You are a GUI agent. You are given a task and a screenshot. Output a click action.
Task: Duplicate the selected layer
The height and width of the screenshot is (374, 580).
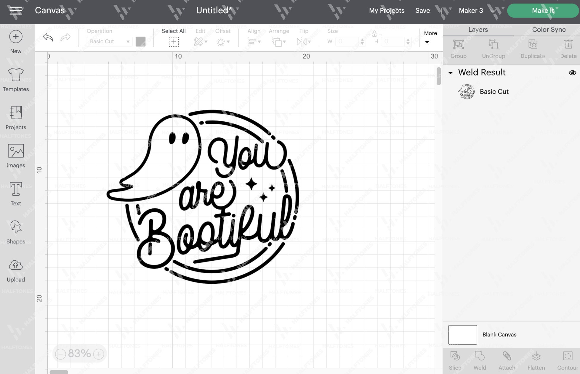[532, 48]
